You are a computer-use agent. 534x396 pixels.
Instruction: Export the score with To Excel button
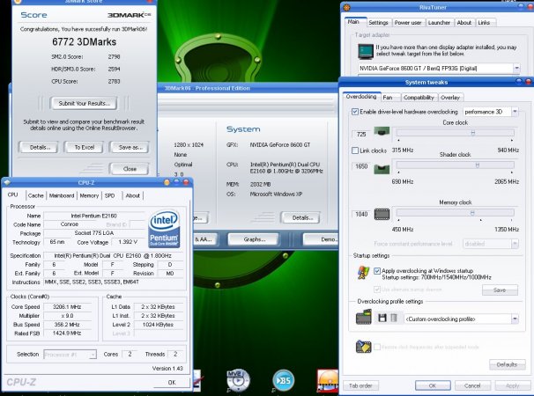click(x=84, y=147)
